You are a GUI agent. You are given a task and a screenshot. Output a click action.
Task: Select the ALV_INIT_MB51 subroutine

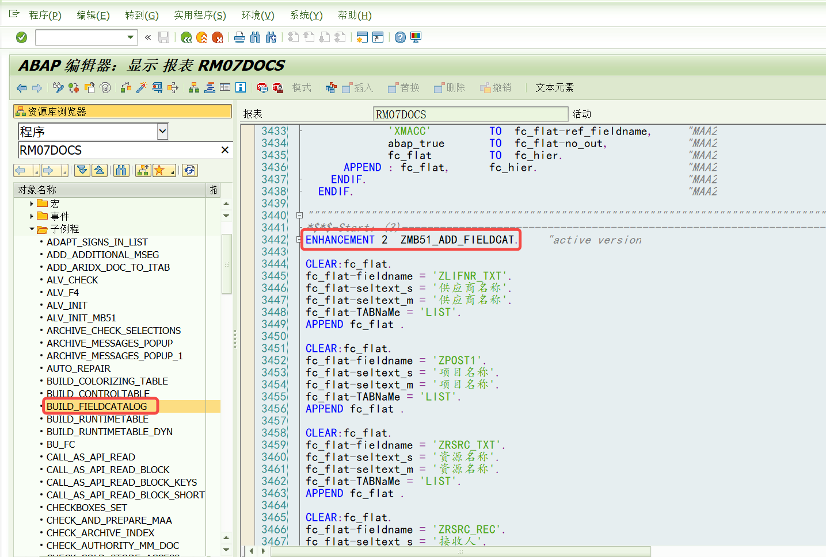pos(81,318)
